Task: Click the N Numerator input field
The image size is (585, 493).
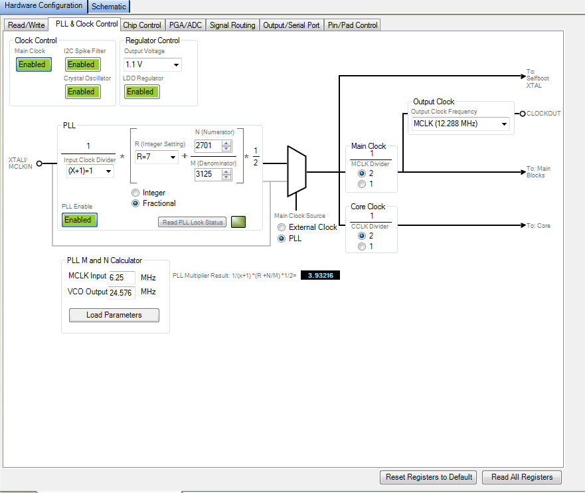Action: (209, 146)
